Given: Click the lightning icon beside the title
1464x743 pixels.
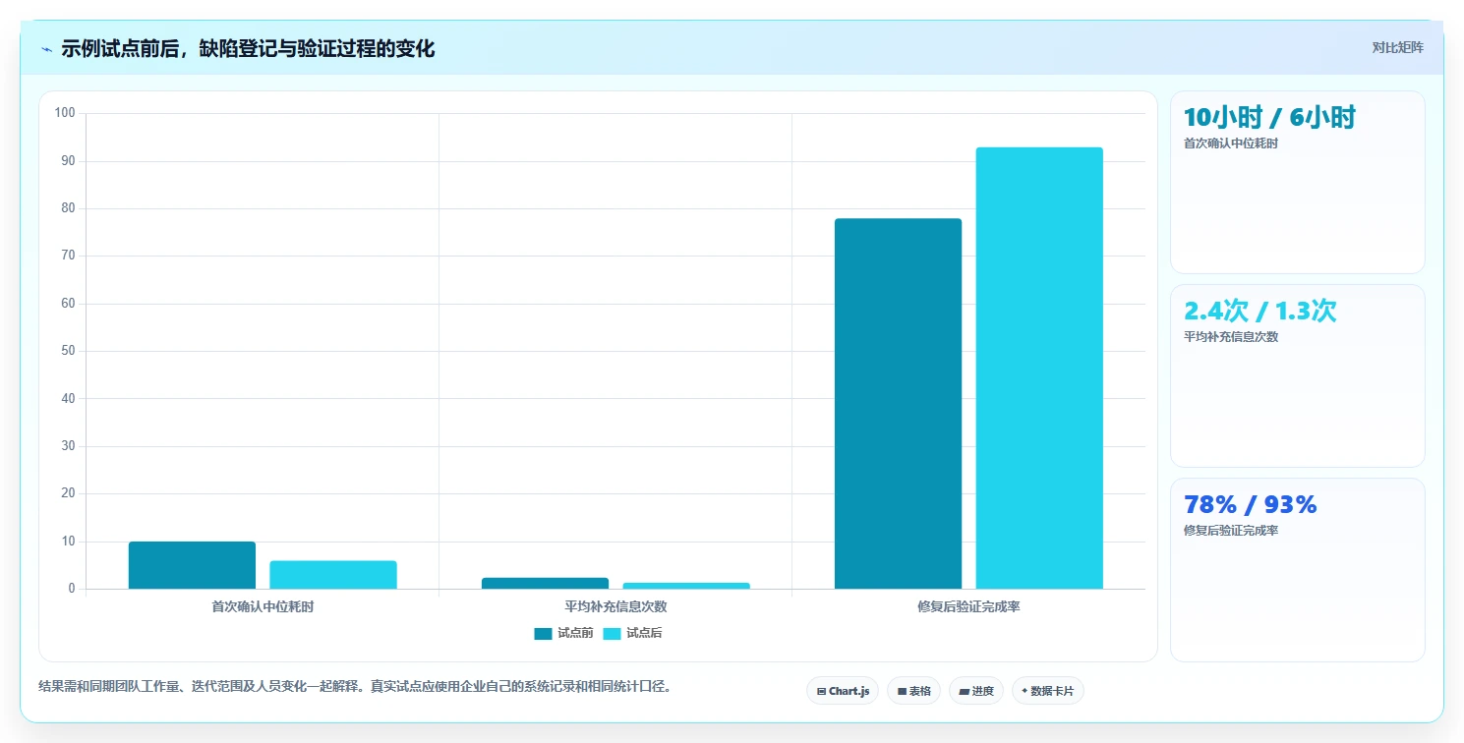Looking at the screenshot, I should pos(46,49).
